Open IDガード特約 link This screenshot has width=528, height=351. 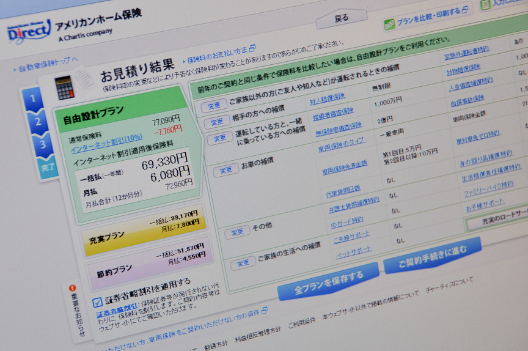pyautogui.click(x=347, y=223)
